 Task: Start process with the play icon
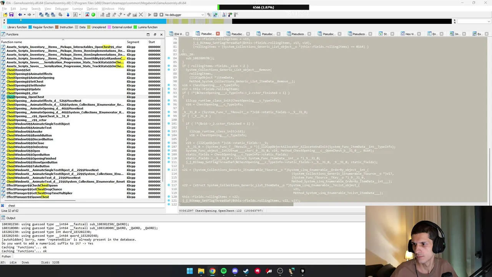pos(150,15)
